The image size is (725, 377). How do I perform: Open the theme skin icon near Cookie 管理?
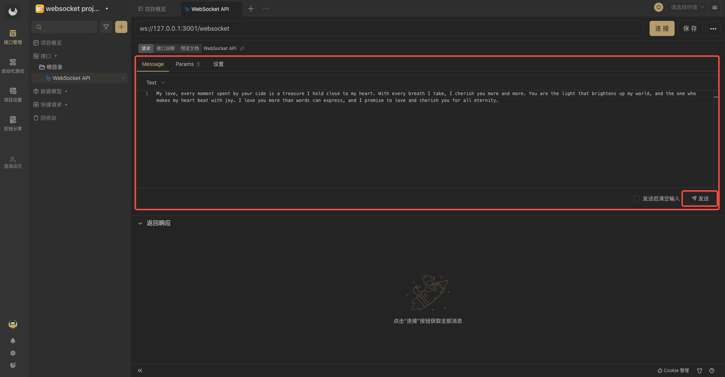pos(699,371)
